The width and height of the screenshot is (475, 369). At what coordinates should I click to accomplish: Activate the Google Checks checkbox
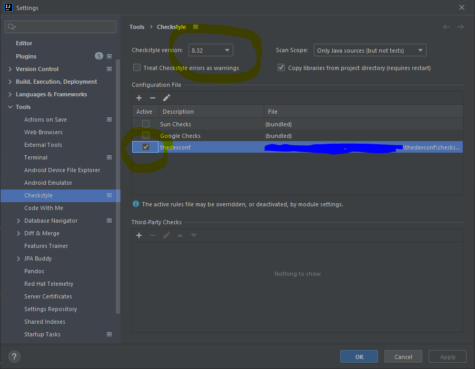tap(146, 135)
